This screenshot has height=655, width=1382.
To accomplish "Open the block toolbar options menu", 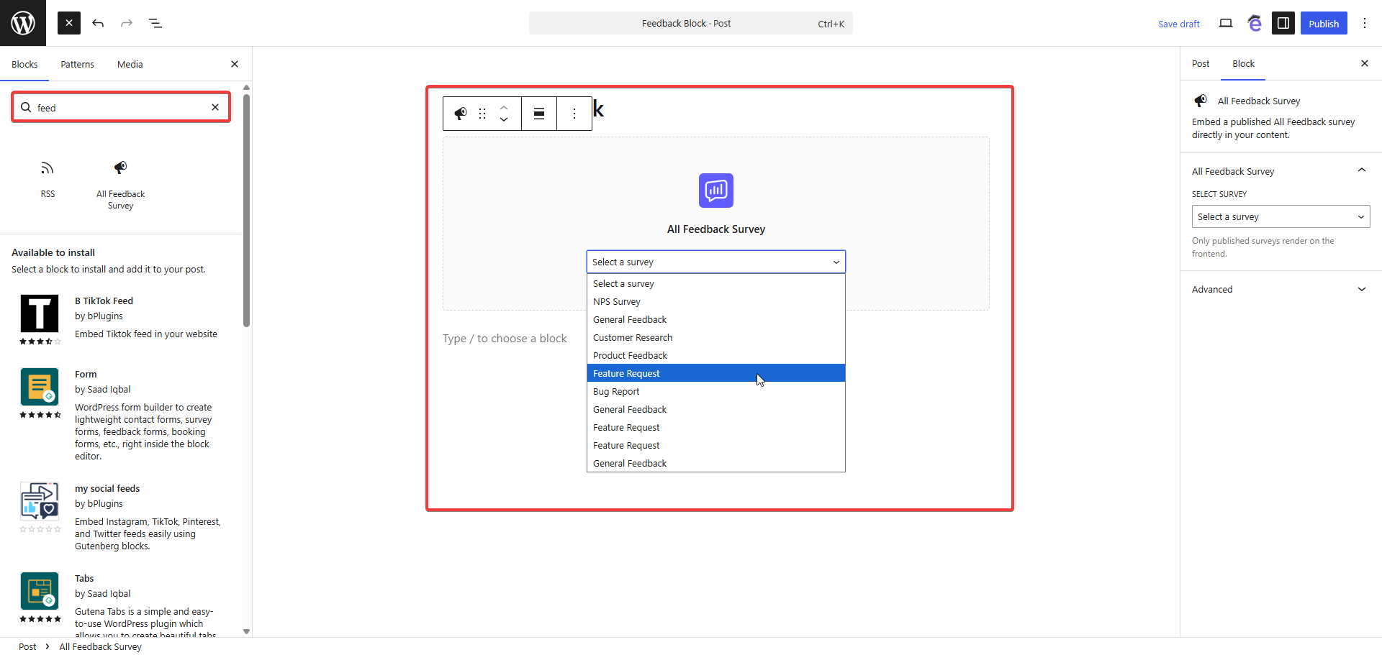I will [574, 114].
